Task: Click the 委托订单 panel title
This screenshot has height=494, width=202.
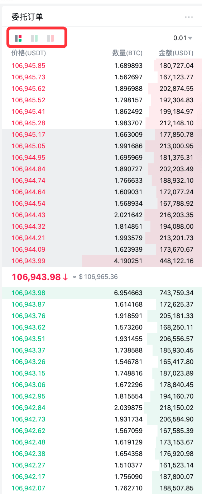Action: click(27, 17)
